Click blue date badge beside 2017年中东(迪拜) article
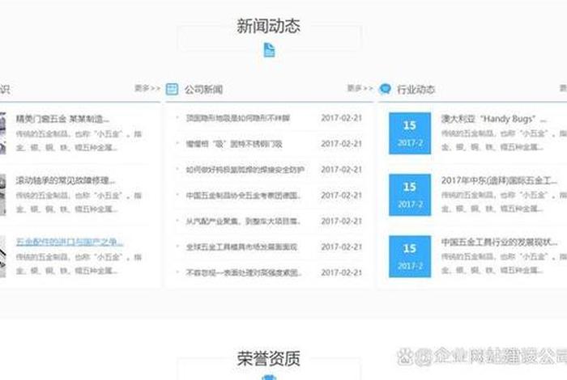This screenshot has height=380, width=567. pos(410,195)
